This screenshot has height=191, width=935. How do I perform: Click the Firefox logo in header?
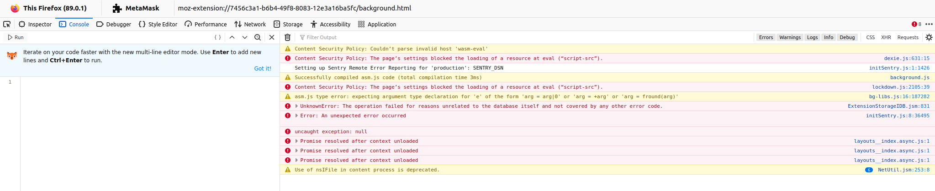pyautogui.click(x=15, y=8)
